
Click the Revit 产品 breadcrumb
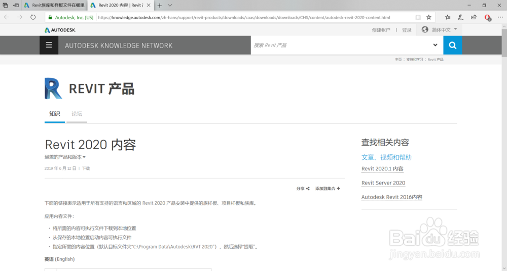pyautogui.click(x=436, y=60)
